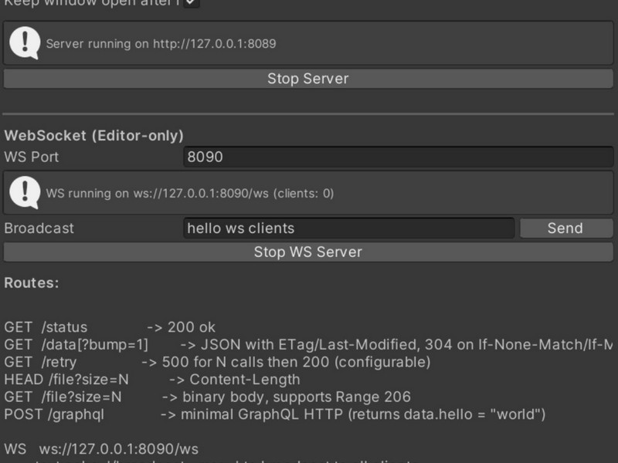This screenshot has height=463, width=618.
Task: Select the WS running on ws://127.0.0.1:8090/ws text
Action: [x=190, y=194]
